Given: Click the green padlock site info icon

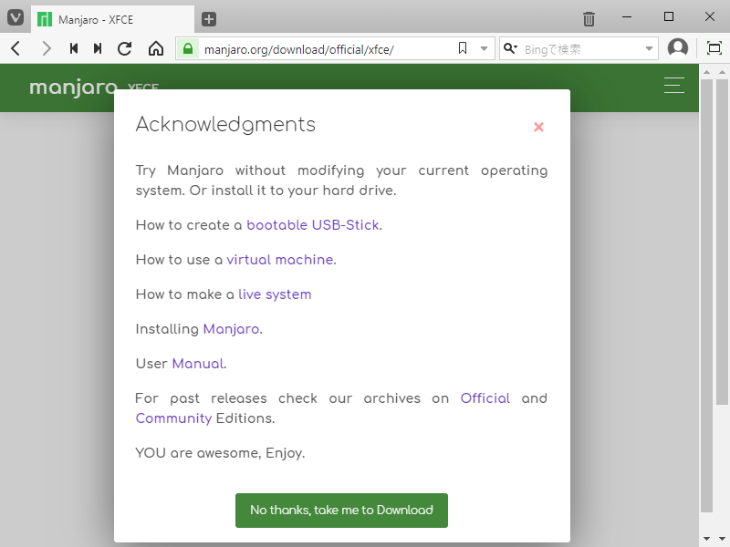Looking at the screenshot, I should point(188,48).
